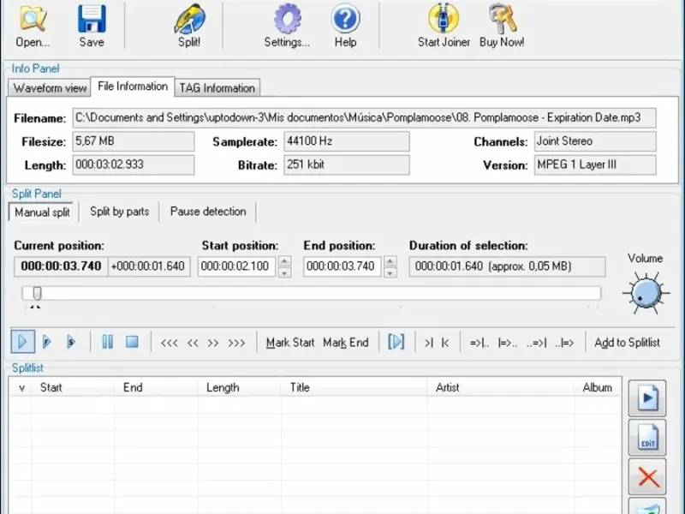Click the Bitrate value 251 kbit
Viewport: 685px width, 514px height.
click(x=347, y=165)
